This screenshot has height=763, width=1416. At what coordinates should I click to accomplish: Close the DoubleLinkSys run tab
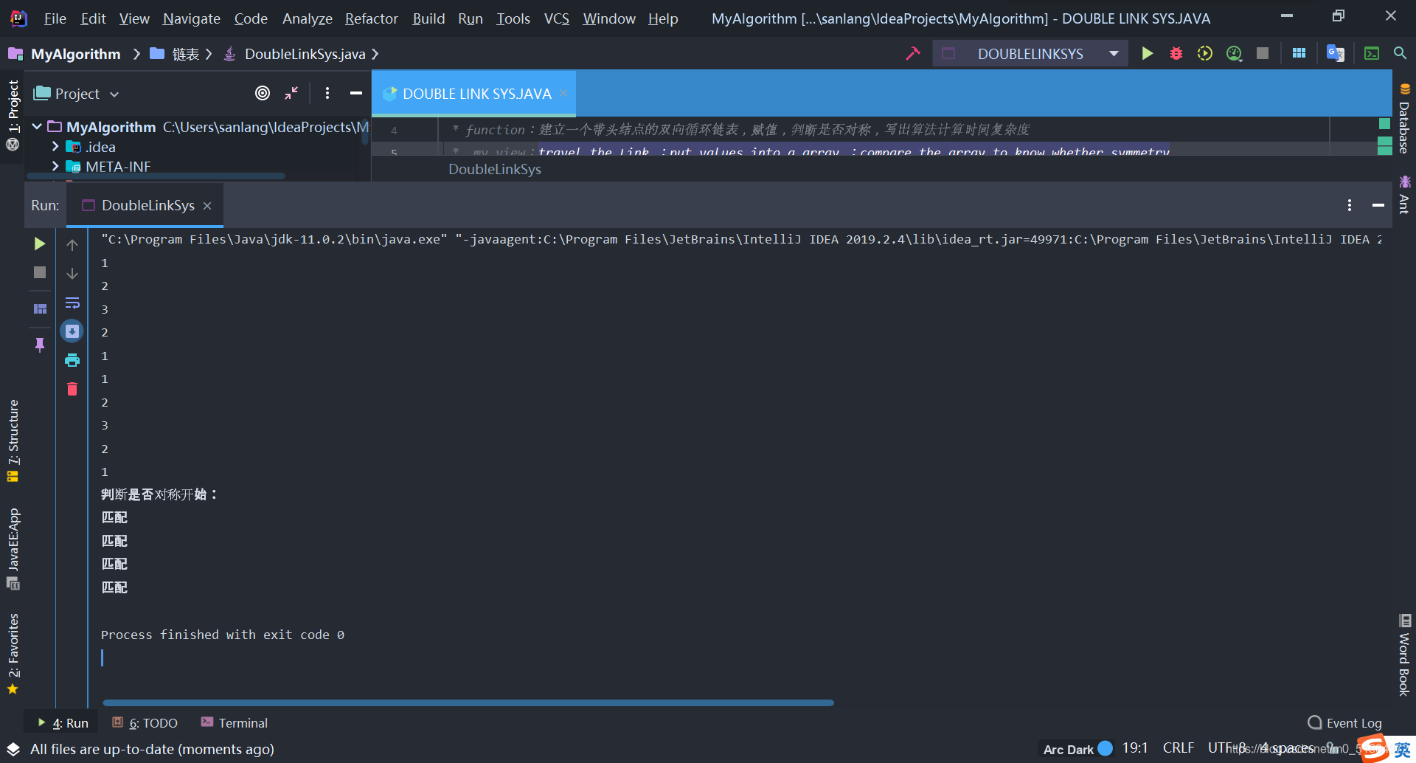207,205
